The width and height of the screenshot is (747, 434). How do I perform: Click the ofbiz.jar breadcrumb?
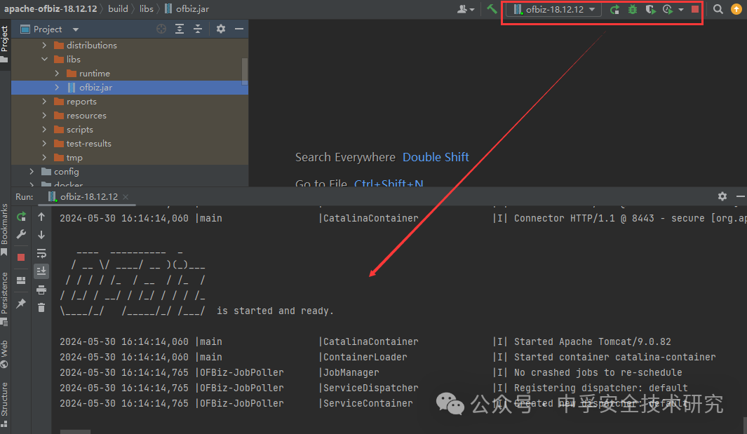[187, 9]
